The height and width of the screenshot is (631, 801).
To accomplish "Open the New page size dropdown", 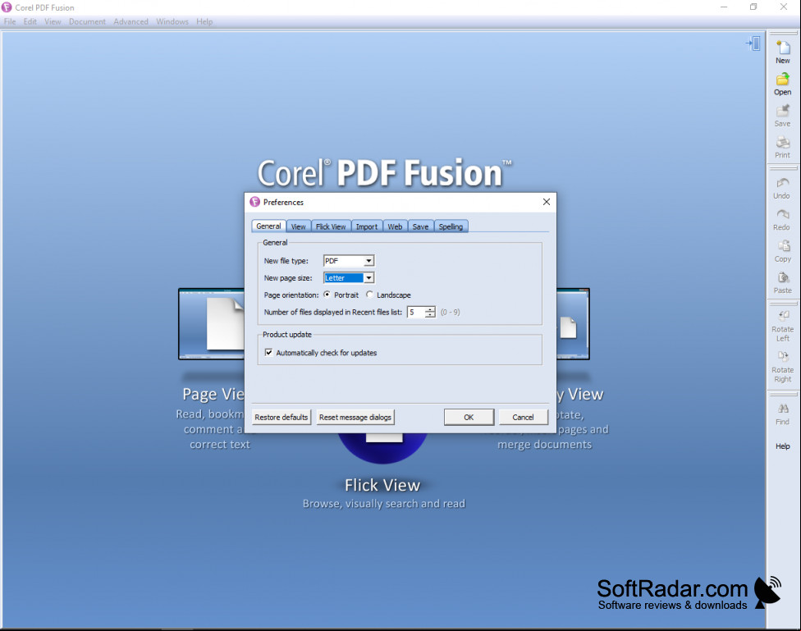I will pyautogui.click(x=368, y=278).
